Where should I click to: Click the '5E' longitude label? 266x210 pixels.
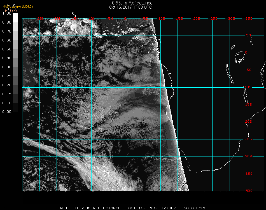145,18
